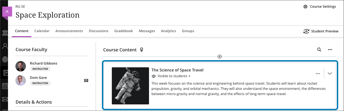Open The Science of Space Travel title
Viewport: 344px width, 111px height.
(x=177, y=70)
